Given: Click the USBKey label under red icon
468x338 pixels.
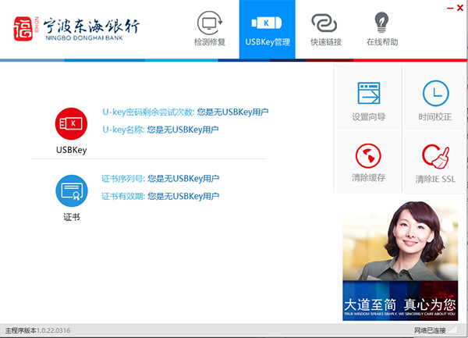Looking at the screenshot, I should [72, 150].
